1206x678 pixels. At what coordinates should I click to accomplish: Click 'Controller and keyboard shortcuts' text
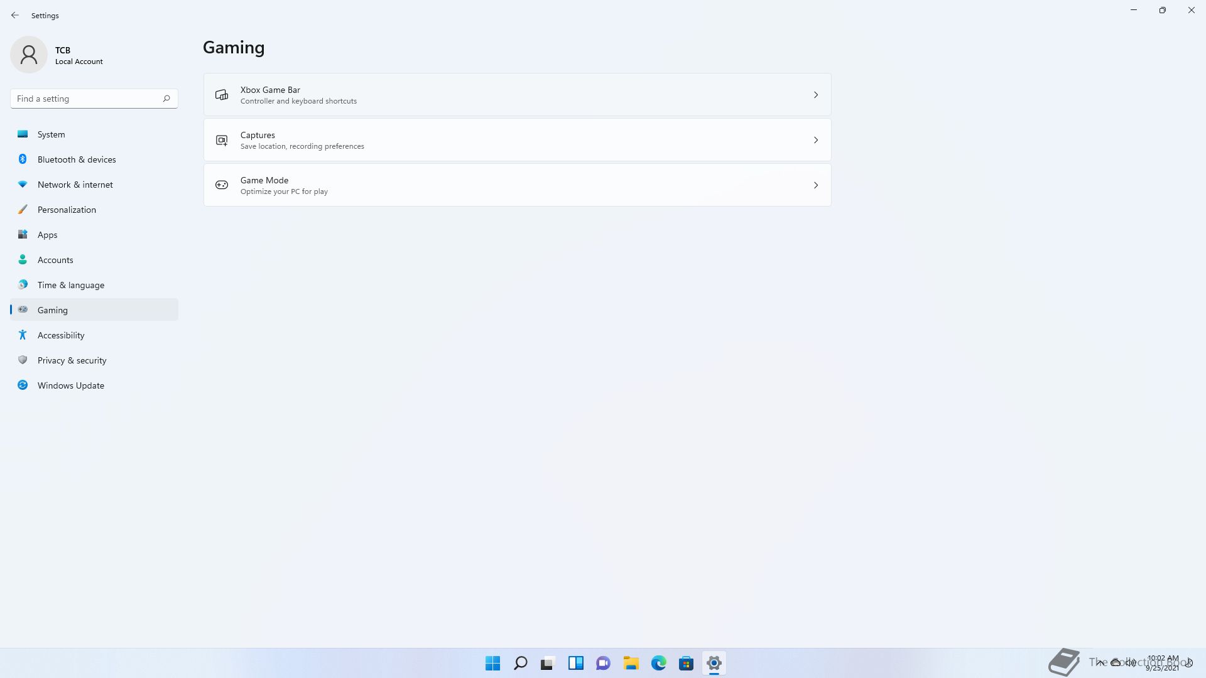pos(298,101)
